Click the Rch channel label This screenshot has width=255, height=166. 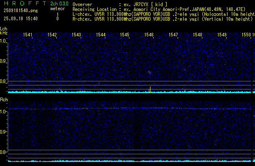click(4, 99)
